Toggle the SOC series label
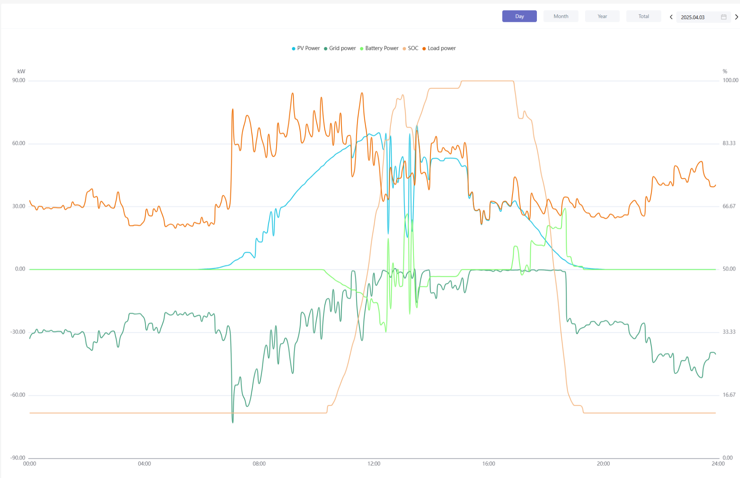Image resolution: width=740 pixels, height=478 pixels. pos(413,48)
